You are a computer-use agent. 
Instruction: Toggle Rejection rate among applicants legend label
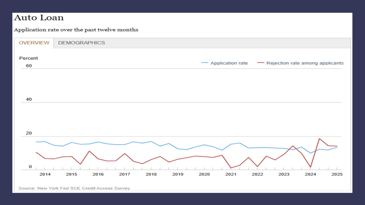pos(305,63)
